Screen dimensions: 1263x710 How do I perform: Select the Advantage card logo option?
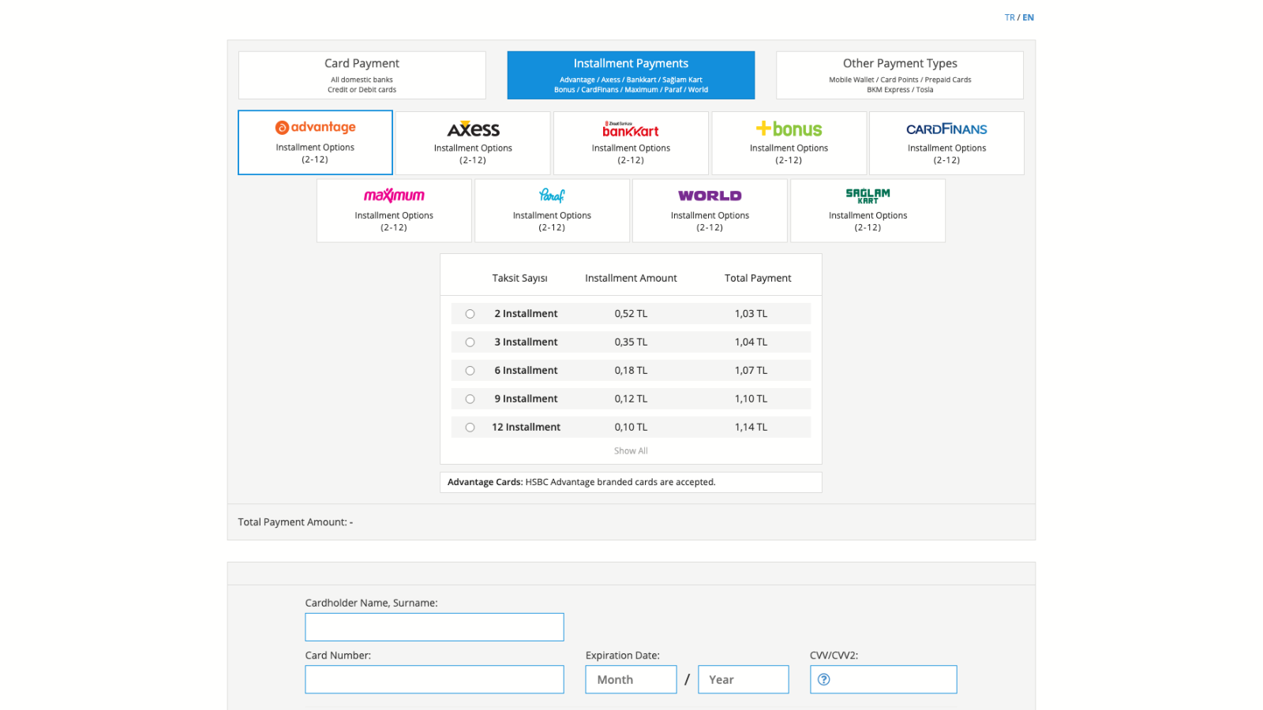click(315, 127)
